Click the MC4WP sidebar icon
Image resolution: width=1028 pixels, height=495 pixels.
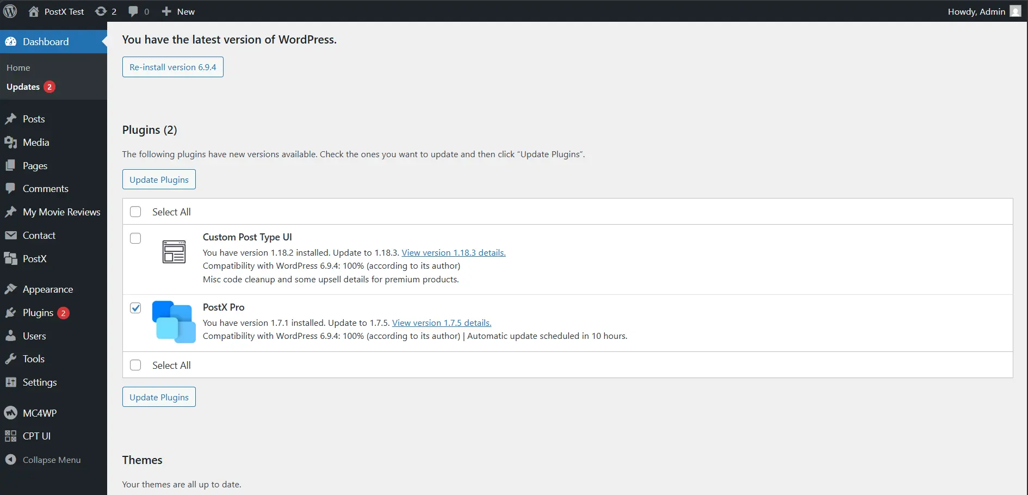(x=11, y=413)
